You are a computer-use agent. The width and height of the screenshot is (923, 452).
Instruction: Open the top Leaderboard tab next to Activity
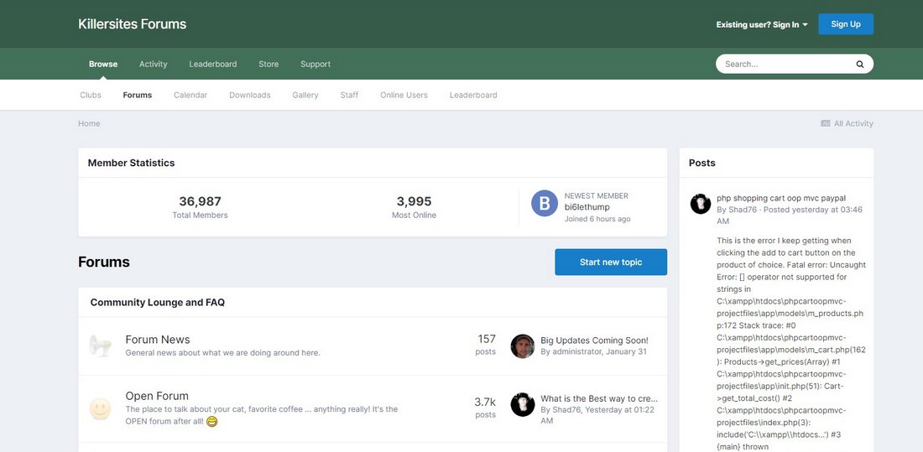[x=212, y=64]
